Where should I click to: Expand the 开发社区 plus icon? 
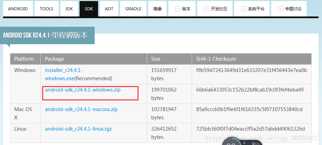[x=206, y=9]
